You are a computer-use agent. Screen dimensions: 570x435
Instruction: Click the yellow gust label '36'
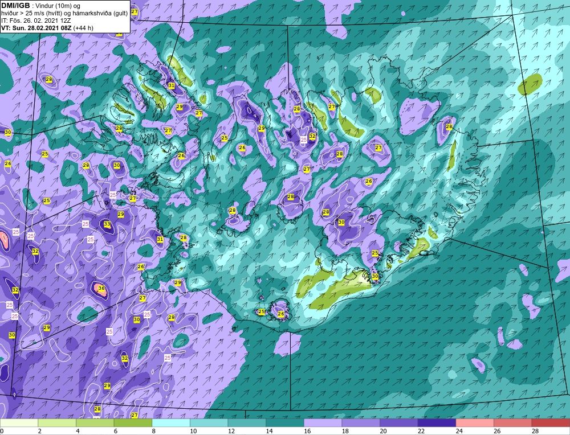(x=101, y=289)
